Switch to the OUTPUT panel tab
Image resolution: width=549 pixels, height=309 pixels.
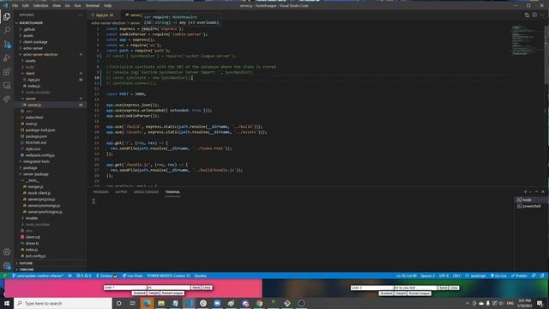click(x=121, y=192)
